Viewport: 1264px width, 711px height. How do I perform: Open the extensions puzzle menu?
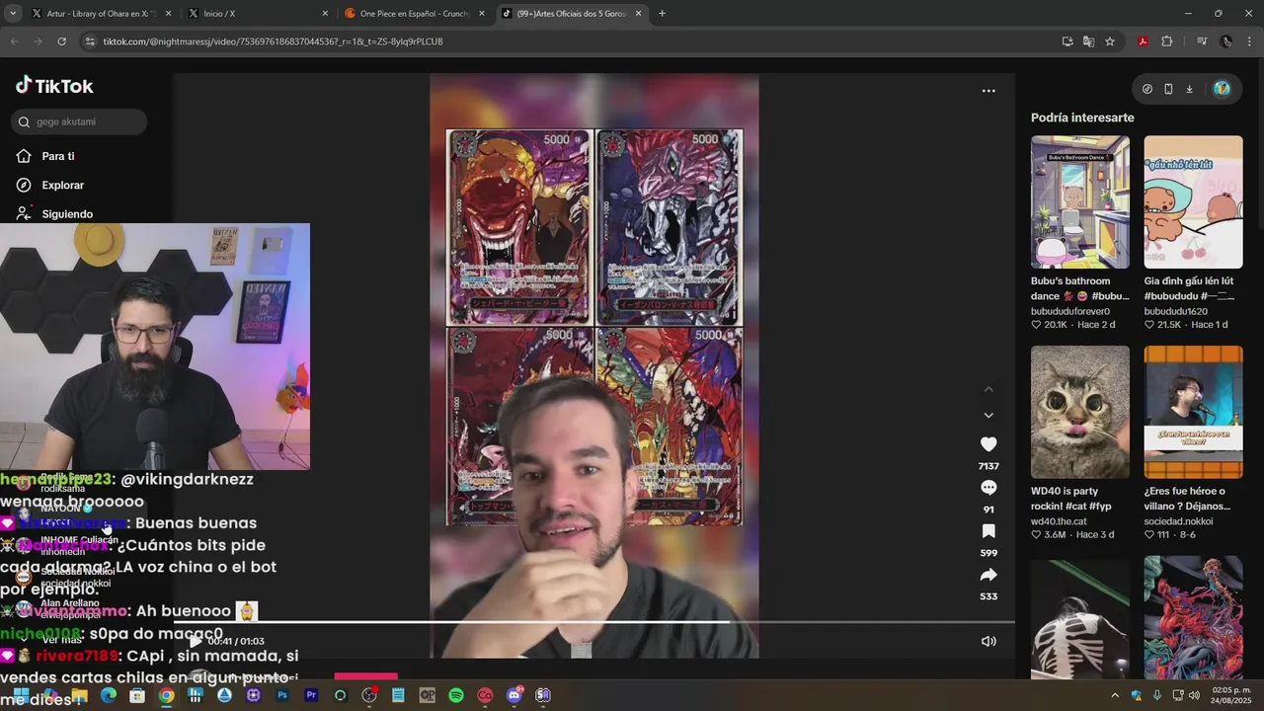[1167, 41]
